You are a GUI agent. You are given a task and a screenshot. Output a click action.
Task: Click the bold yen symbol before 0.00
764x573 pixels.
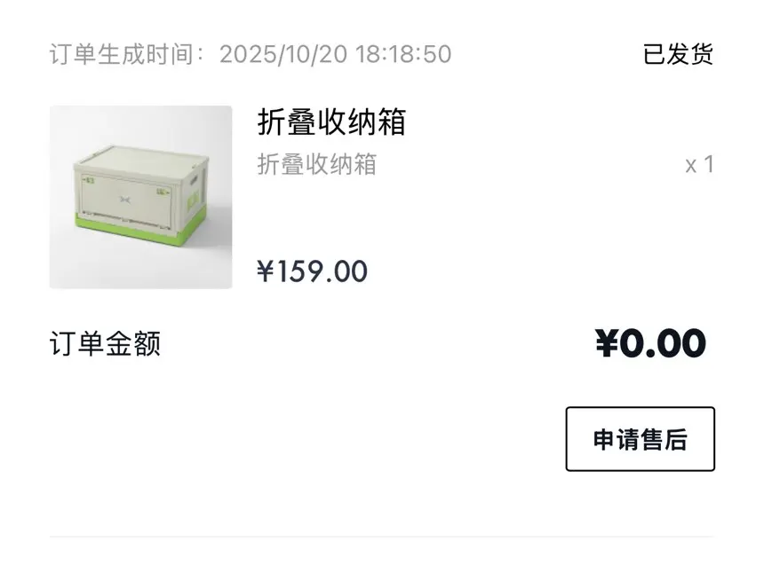(607, 343)
